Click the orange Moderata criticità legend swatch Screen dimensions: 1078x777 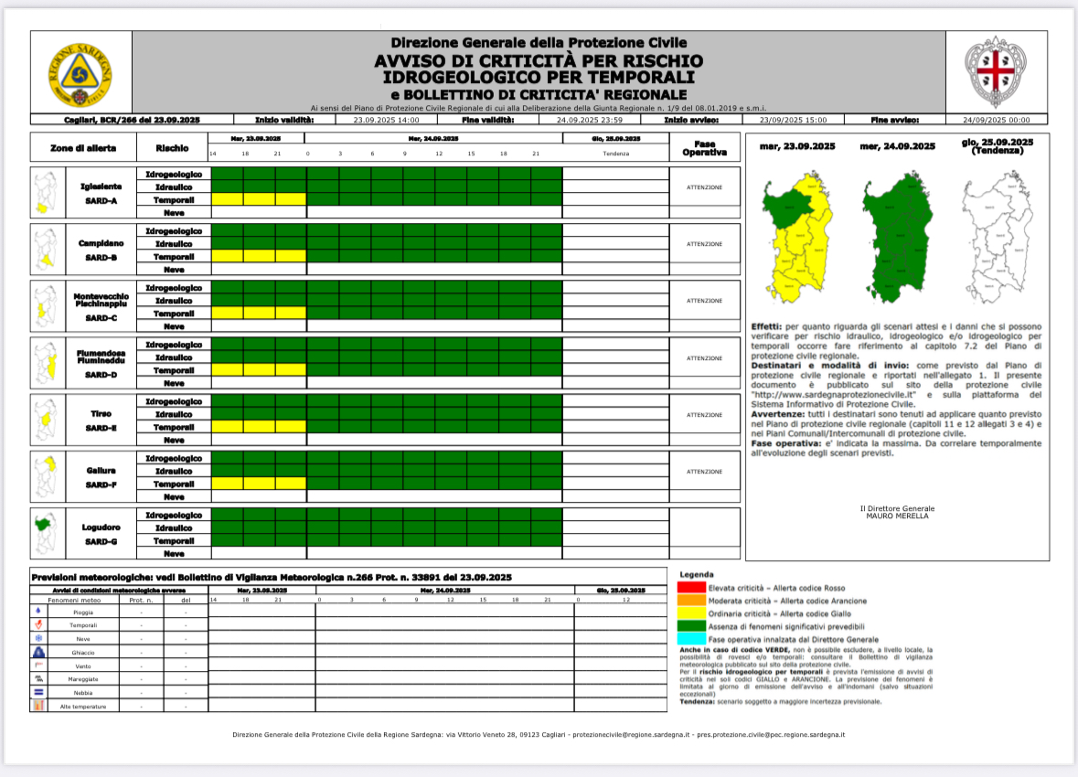(691, 601)
